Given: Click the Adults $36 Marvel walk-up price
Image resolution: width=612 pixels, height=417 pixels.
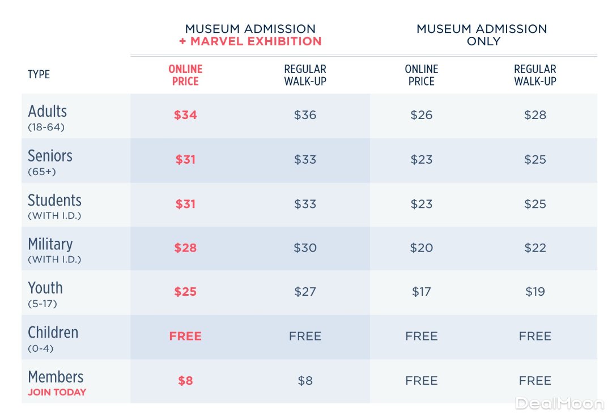Looking at the screenshot, I should coord(305,116).
